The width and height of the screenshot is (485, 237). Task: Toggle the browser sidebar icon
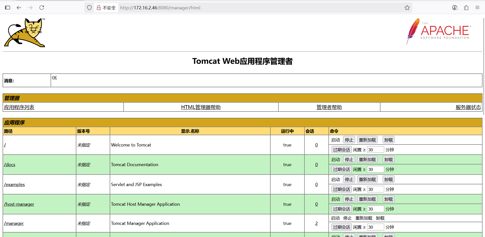pyautogui.click(x=8, y=8)
